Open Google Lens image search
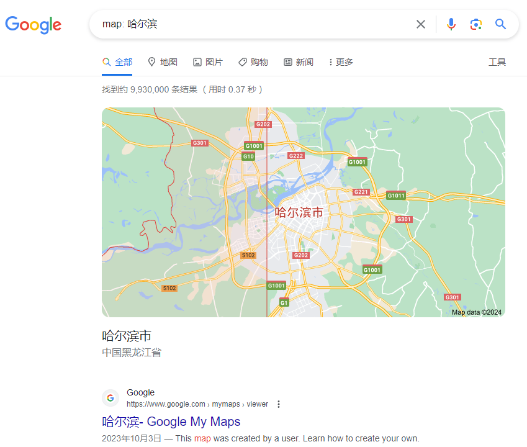The height and width of the screenshot is (447, 527). pos(475,24)
